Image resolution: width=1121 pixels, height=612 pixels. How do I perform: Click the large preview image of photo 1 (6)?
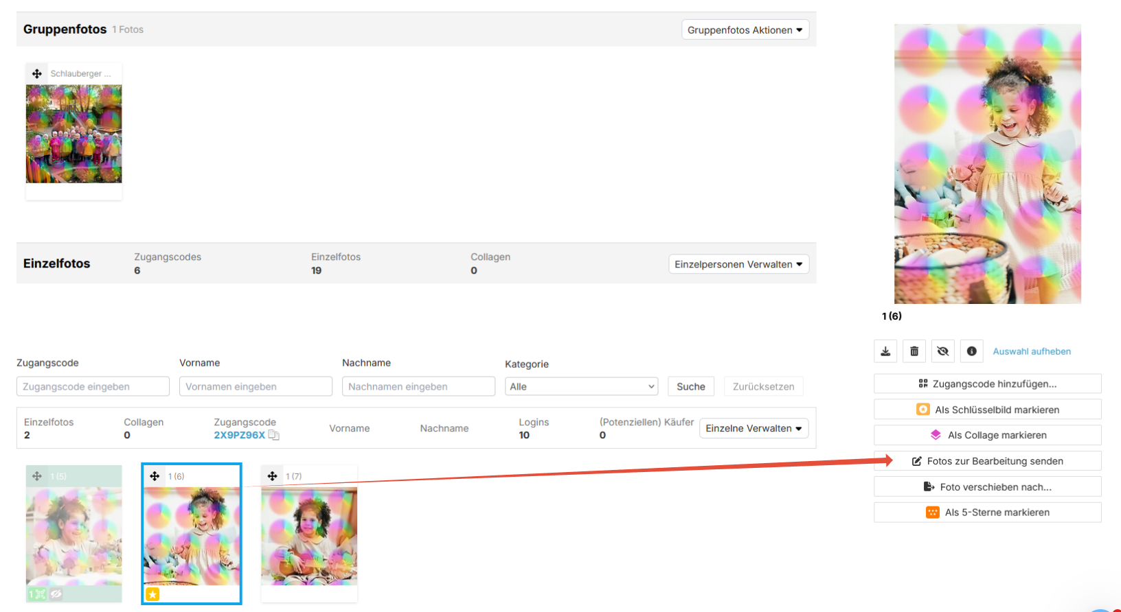coord(988,164)
